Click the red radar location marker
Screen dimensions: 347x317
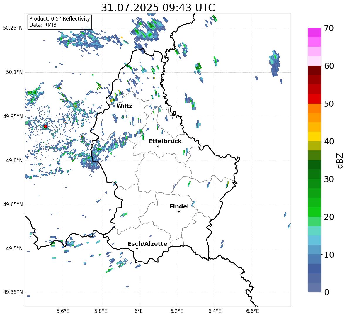point(45,126)
